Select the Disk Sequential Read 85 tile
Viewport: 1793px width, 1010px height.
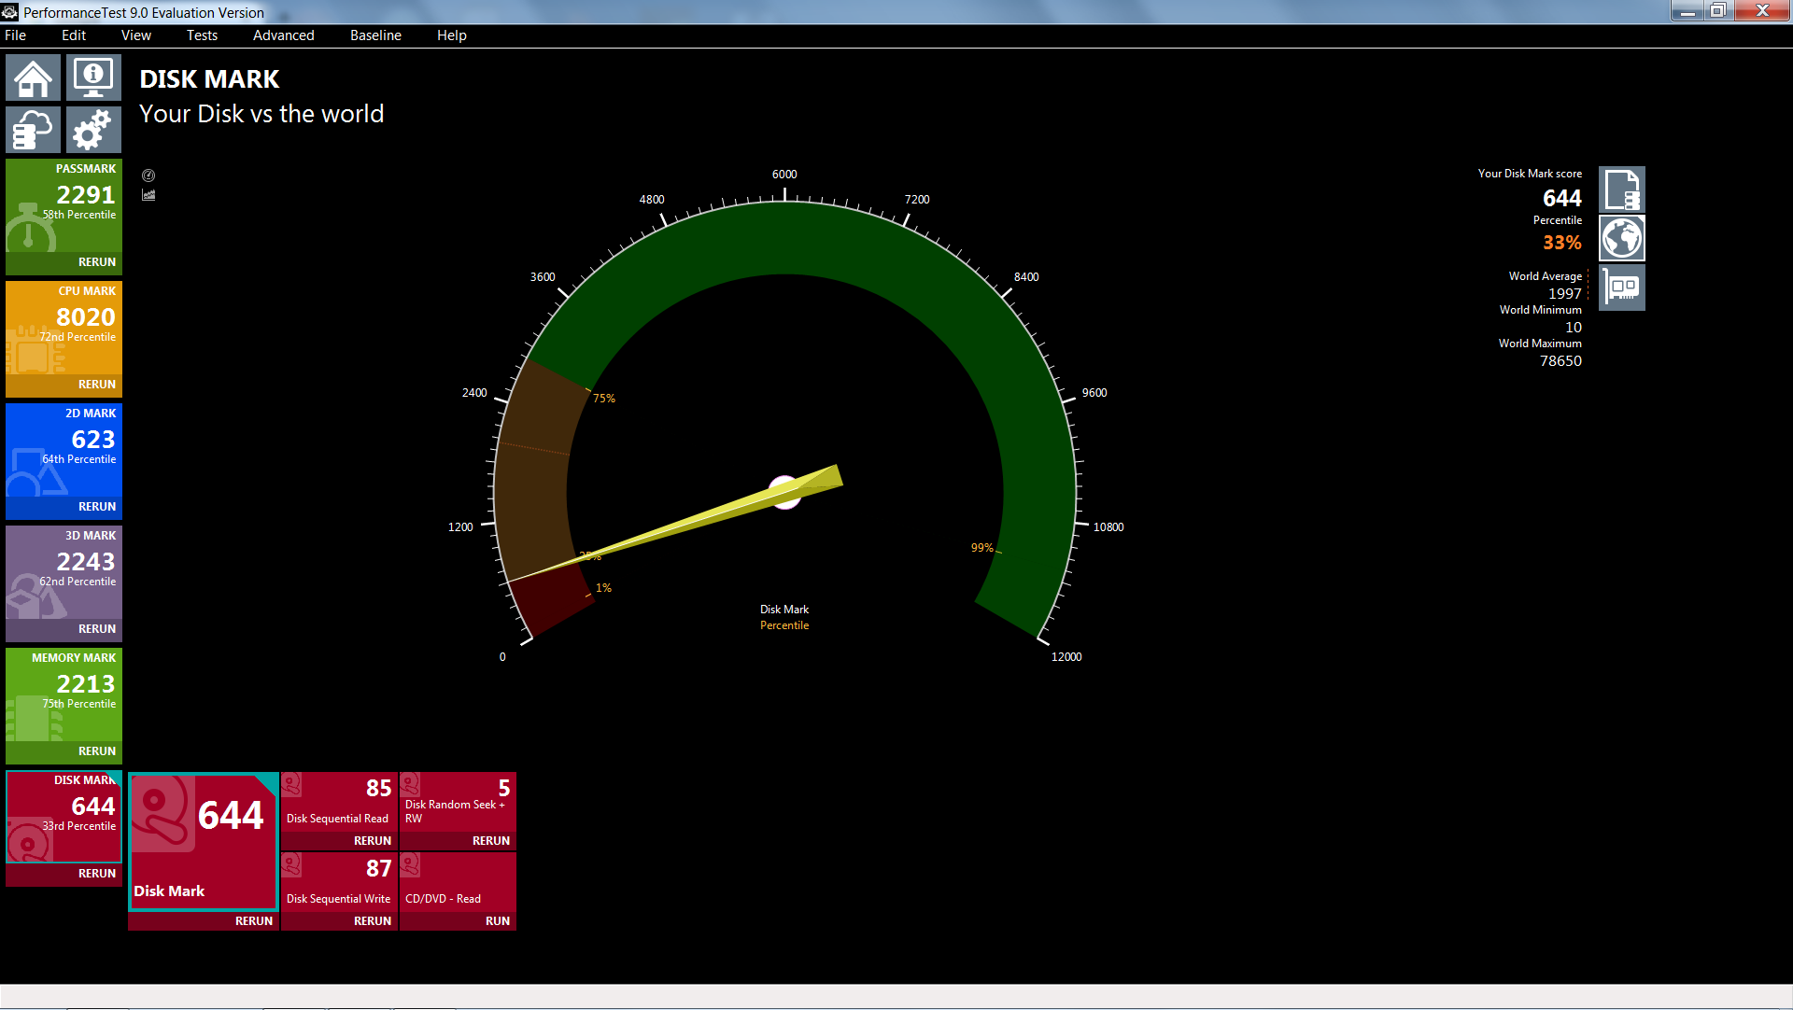pyautogui.click(x=340, y=802)
